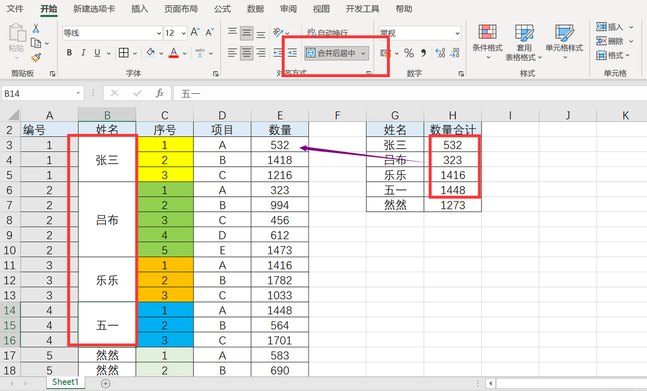Open the fill color picker arrow
647x391 pixels.
point(161,53)
